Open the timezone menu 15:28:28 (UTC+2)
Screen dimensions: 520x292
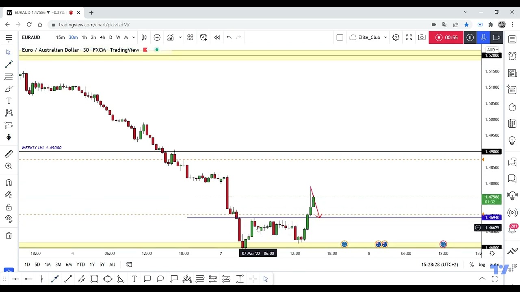440,264
